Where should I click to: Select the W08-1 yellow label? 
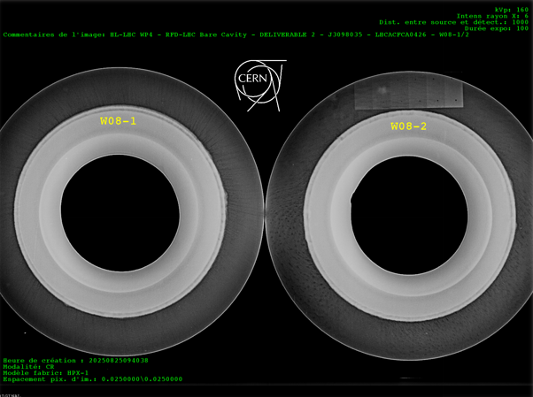(118, 121)
